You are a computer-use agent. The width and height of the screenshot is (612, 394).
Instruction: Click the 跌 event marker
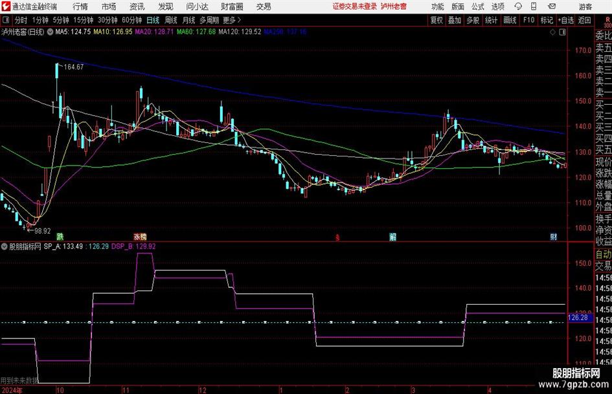pyautogui.click(x=60, y=236)
